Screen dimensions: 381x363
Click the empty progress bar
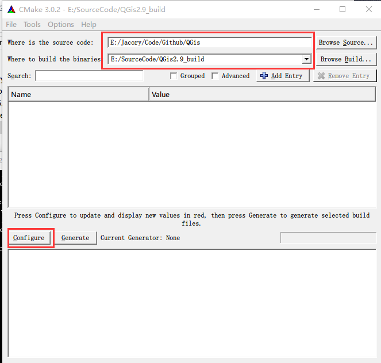click(328, 238)
